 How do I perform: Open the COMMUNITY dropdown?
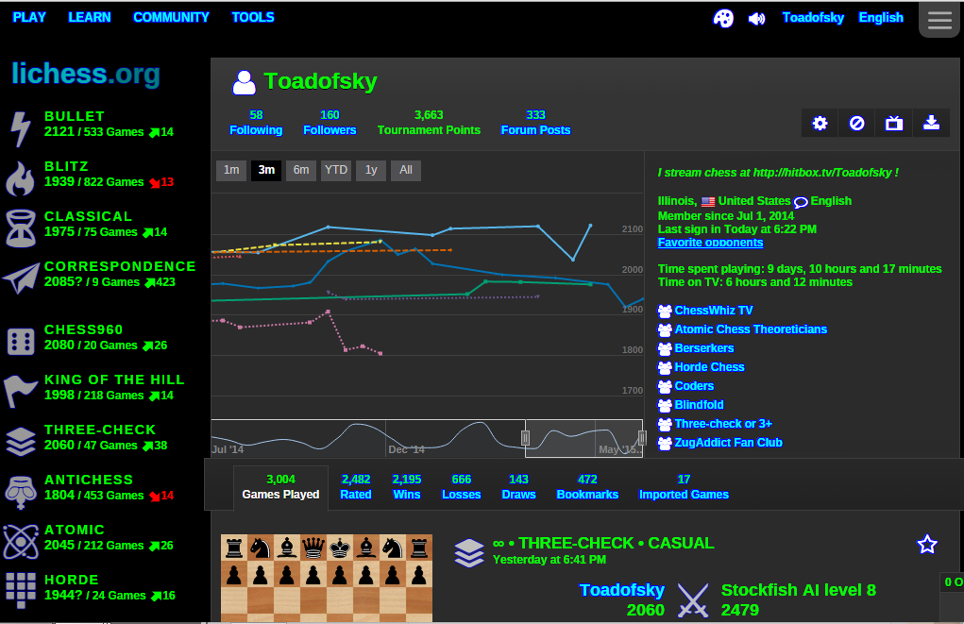[171, 16]
